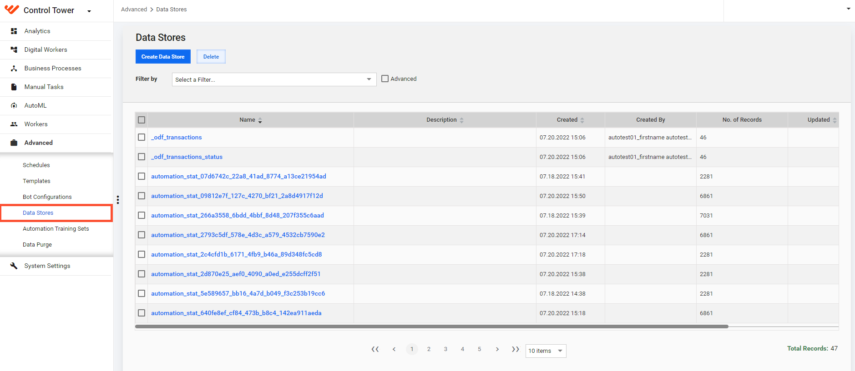Click the Manual Tasks document icon
The height and width of the screenshot is (371, 855).
(14, 87)
